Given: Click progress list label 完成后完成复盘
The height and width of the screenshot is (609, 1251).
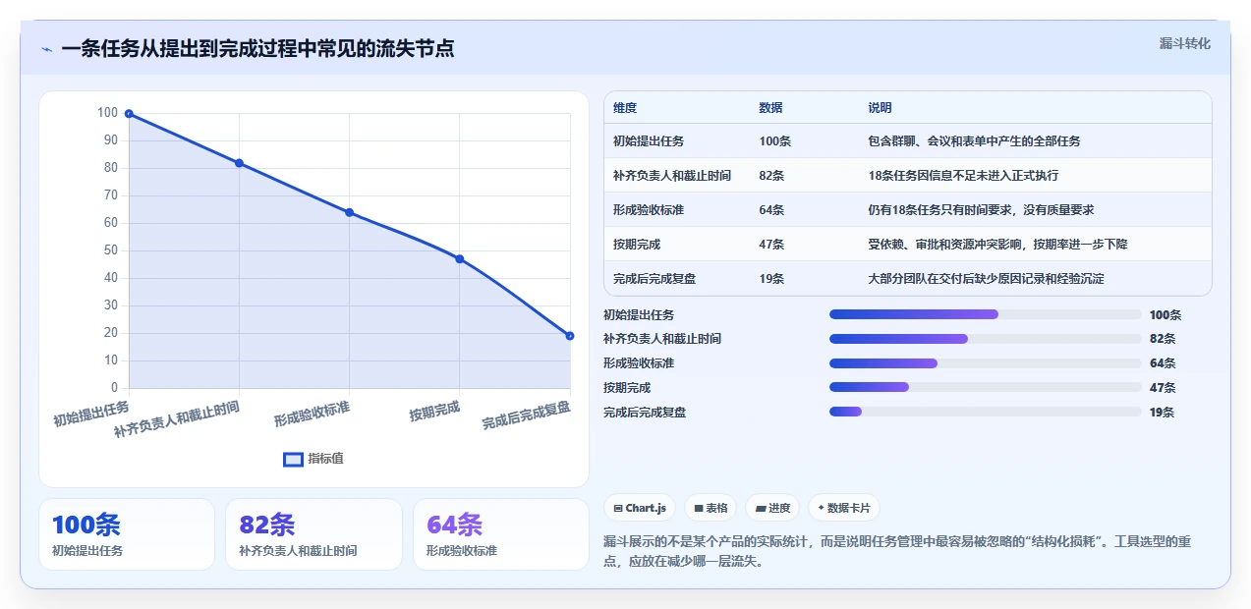Looking at the screenshot, I should pyautogui.click(x=645, y=413).
